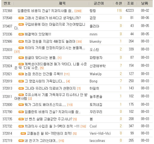
Task: Click the RE icon on row 373407
Action: click(x=21, y=24)
